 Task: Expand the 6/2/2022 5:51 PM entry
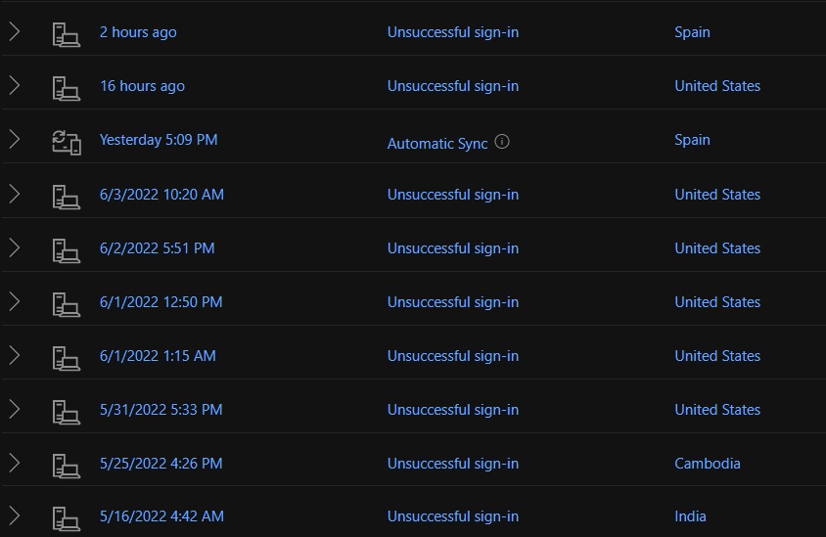pos(15,248)
